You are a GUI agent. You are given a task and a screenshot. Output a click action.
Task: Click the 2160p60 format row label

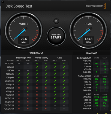tap(10, 88)
